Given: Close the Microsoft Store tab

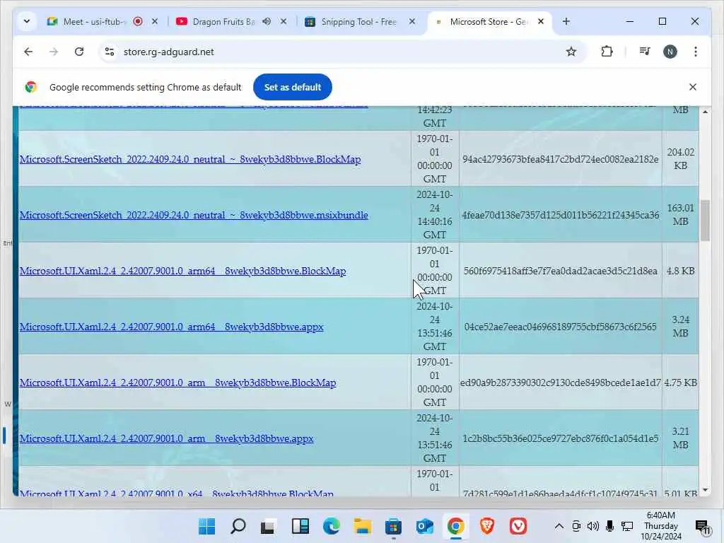Looking at the screenshot, I should 541,21.
